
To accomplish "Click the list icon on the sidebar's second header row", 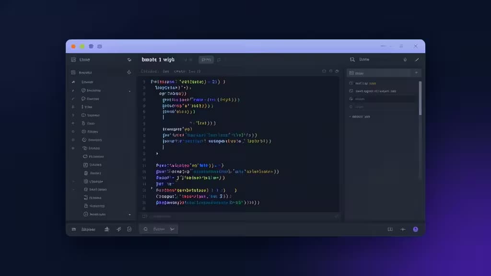I will [x=73, y=72].
